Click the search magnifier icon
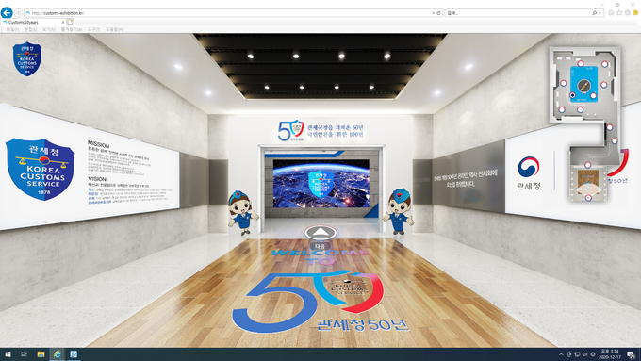 tap(595, 13)
